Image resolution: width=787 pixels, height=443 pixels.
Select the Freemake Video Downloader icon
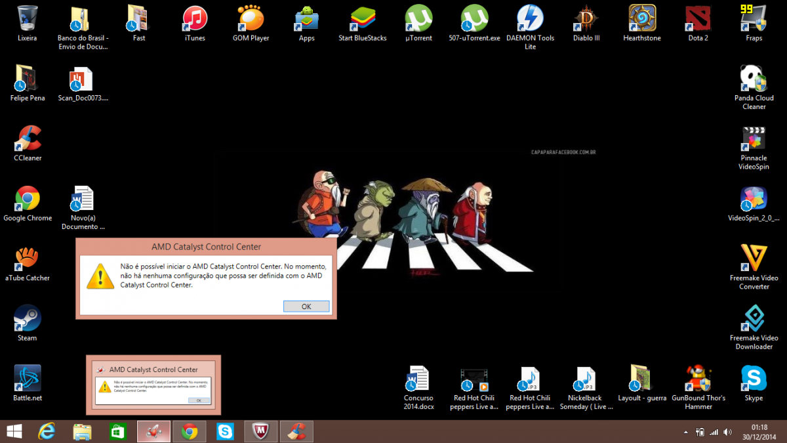754,327
